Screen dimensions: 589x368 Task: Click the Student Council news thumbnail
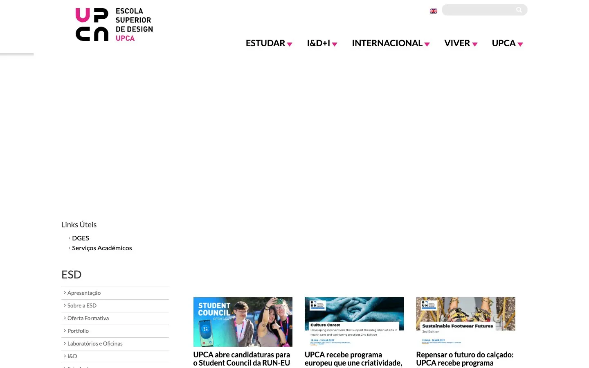coord(243,322)
